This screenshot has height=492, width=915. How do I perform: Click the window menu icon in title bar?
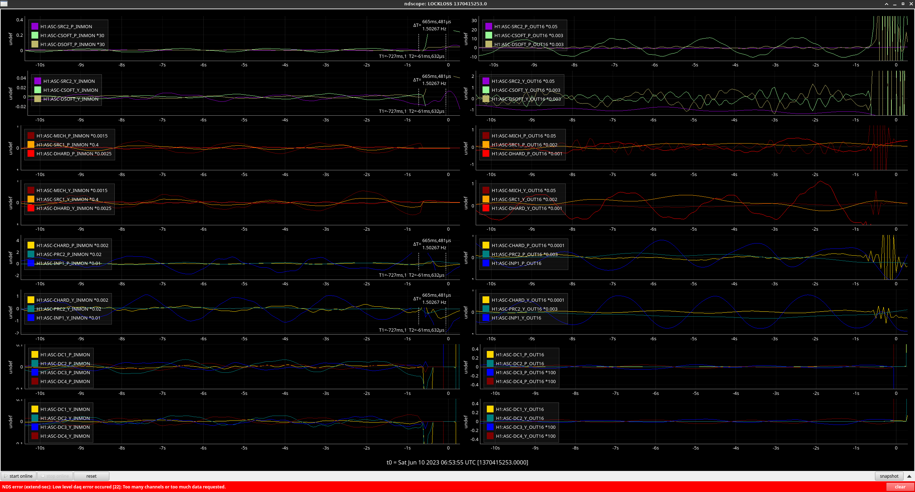click(4, 4)
